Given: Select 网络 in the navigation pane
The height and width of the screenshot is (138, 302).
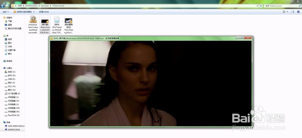Looking at the screenshot, I should [7, 122].
